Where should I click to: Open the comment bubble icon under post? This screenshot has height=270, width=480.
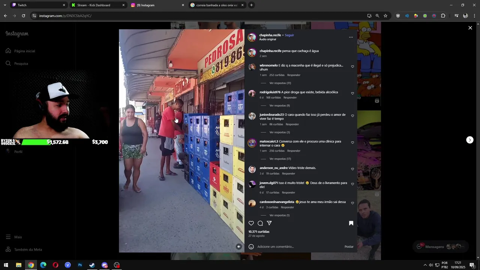[260, 223]
